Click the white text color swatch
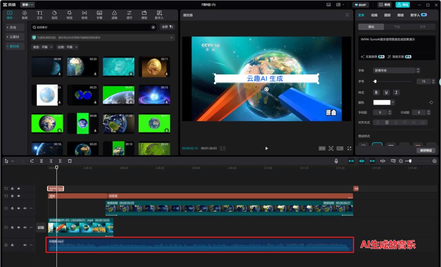The width and height of the screenshot is (441, 267). click(382, 102)
